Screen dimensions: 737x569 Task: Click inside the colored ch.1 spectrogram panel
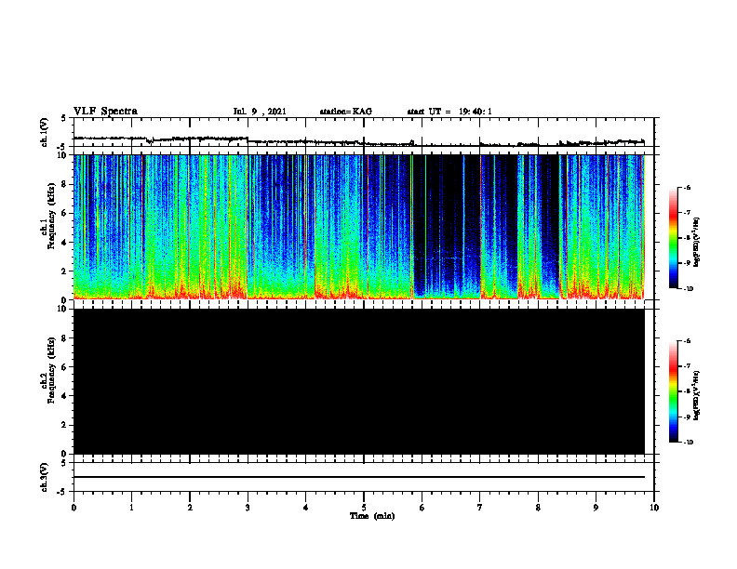click(358, 227)
